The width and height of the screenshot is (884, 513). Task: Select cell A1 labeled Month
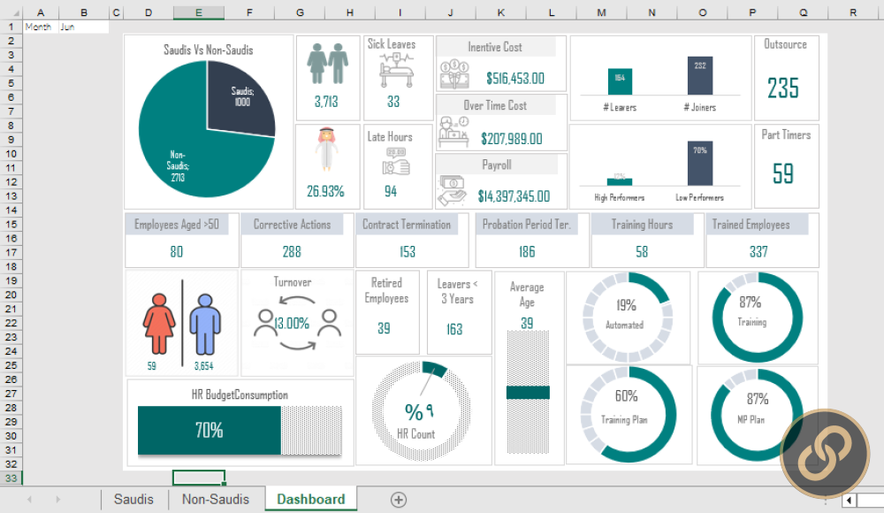pos(41,27)
